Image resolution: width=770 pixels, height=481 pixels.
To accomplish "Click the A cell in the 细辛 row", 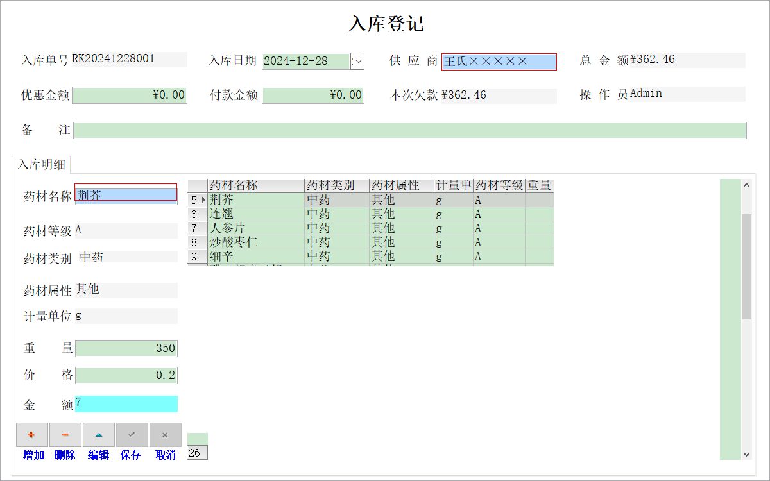I will coord(499,256).
